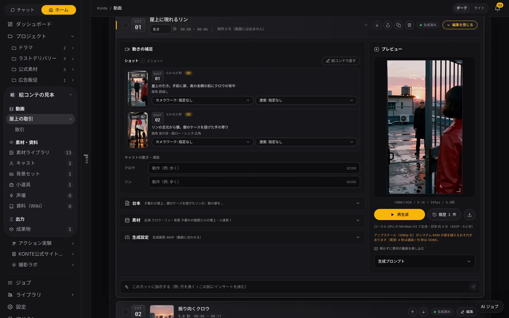Expand the 生成プロンプト dropdown

424,261
